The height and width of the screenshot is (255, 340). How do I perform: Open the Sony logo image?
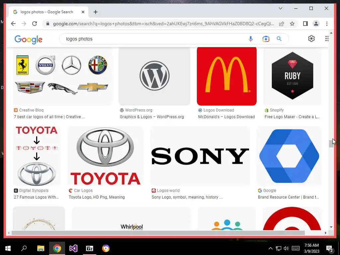pos(200,156)
